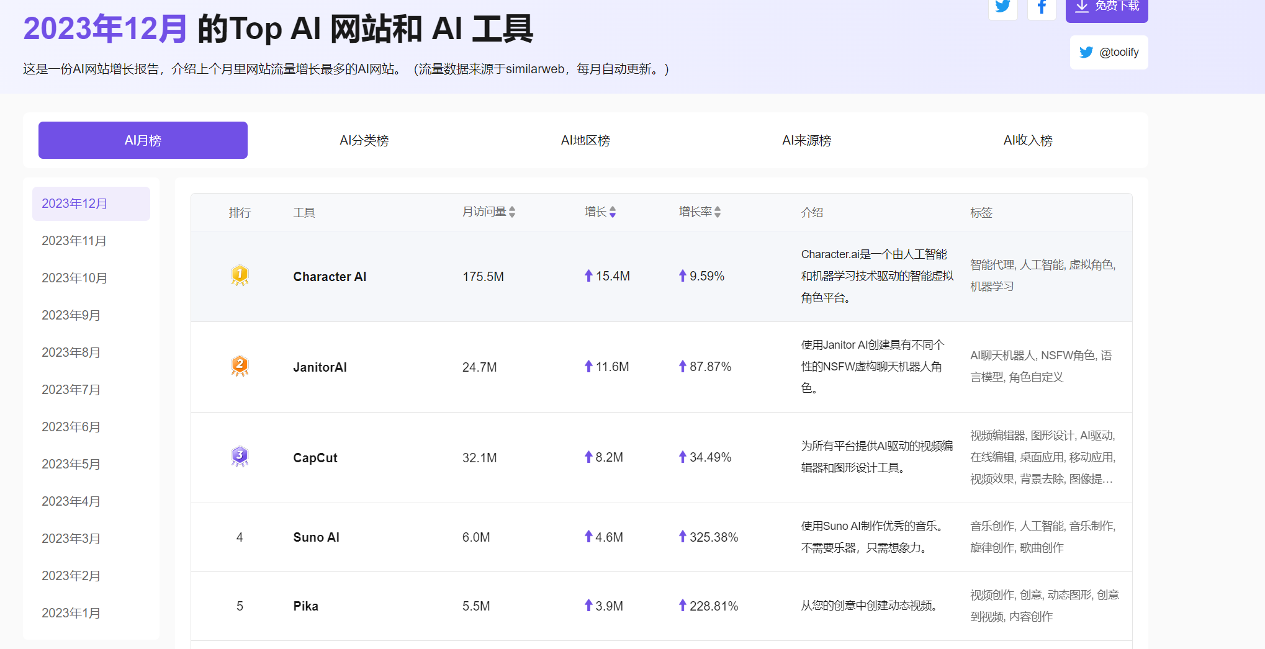Click the orange rank 2 medal icon
Image resolution: width=1265 pixels, height=649 pixels.
240,366
